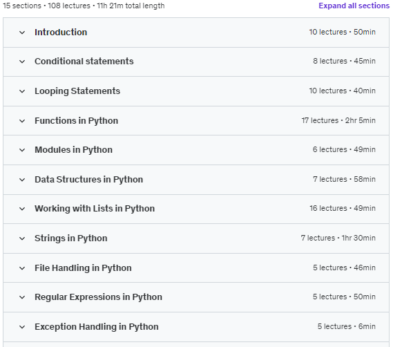Click '10 lectures • 40min' on Looping row
The height and width of the screenshot is (347, 393).
pos(342,91)
